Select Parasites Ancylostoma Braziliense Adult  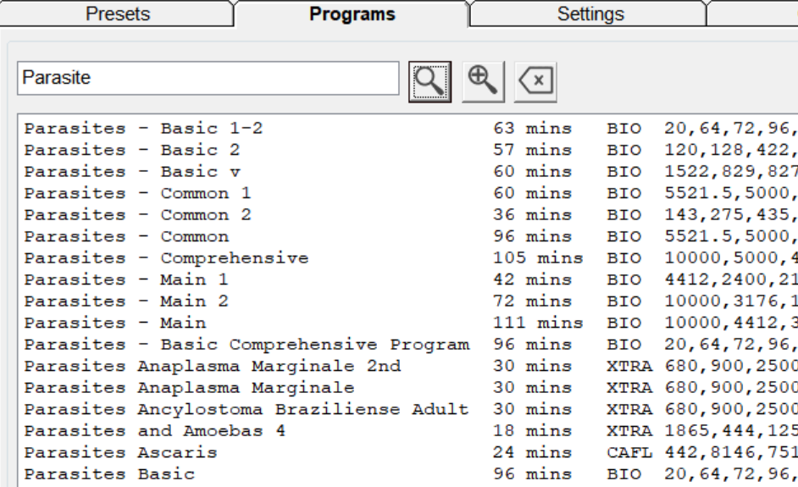point(246,410)
